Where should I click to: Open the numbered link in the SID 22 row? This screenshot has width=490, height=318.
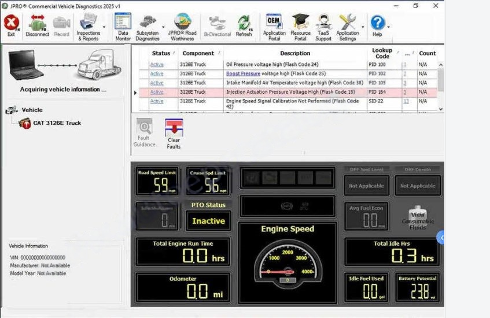coord(406,101)
